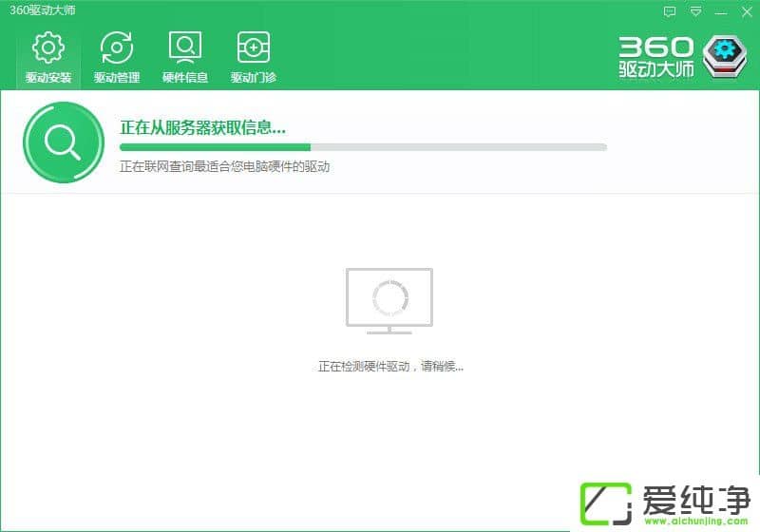Click the server info progress bar

click(363, 147)
